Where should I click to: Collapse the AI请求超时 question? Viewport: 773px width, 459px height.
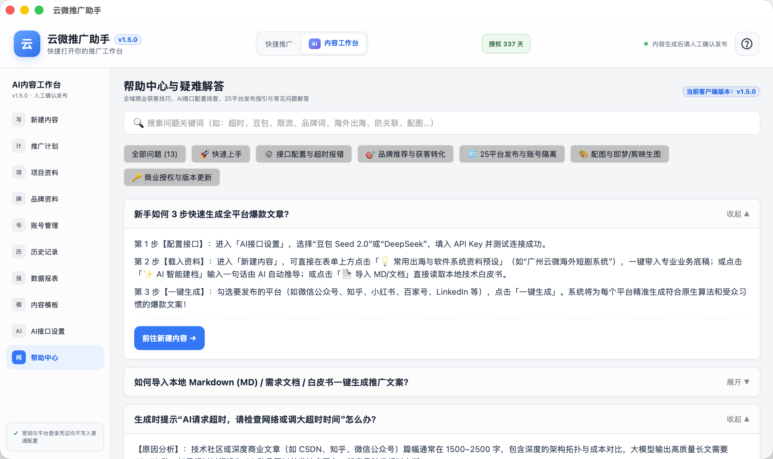(x=738, y=419)
